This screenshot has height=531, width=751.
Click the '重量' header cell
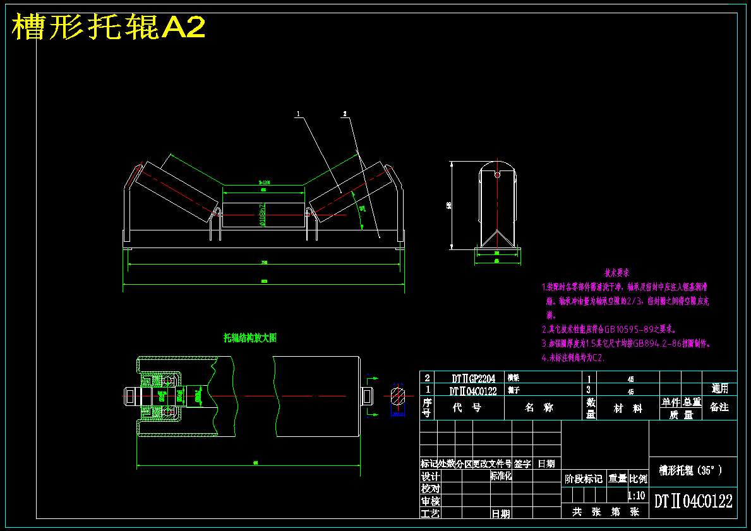coord(618,479)
